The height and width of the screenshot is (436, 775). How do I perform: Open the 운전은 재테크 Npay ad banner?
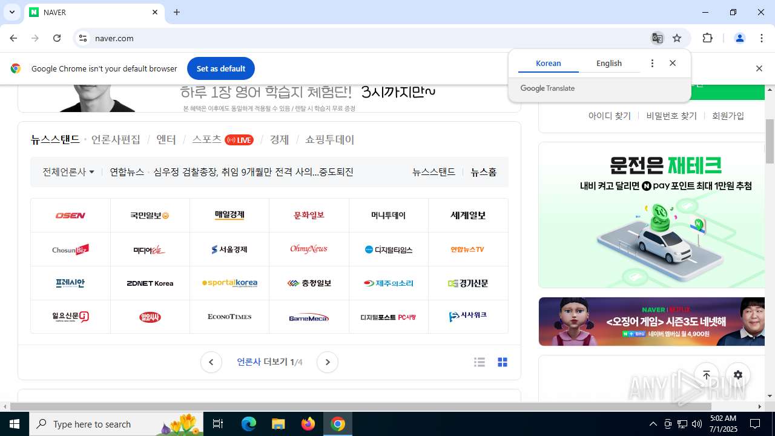(x=651, y=215)
